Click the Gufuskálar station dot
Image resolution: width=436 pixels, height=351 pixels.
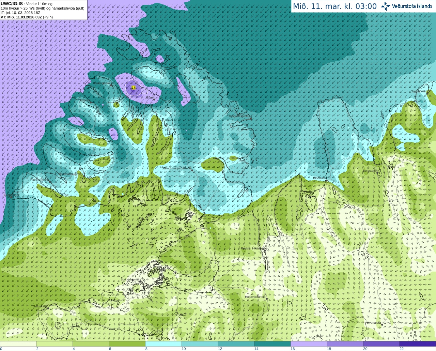click(x=48, y=308)
